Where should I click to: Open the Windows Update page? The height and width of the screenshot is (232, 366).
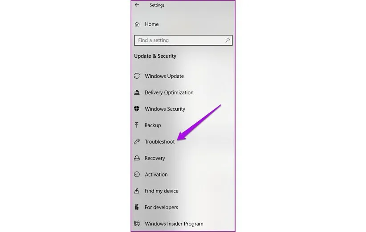[x=164, y=76]
